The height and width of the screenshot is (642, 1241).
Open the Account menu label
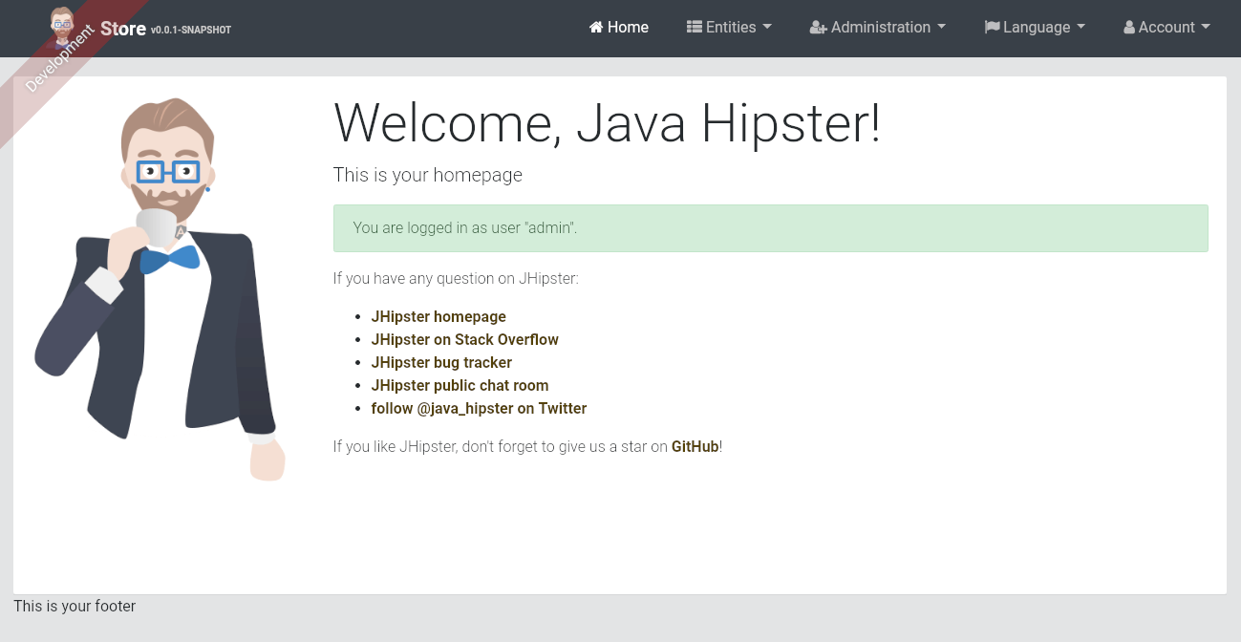point(1166,28)
